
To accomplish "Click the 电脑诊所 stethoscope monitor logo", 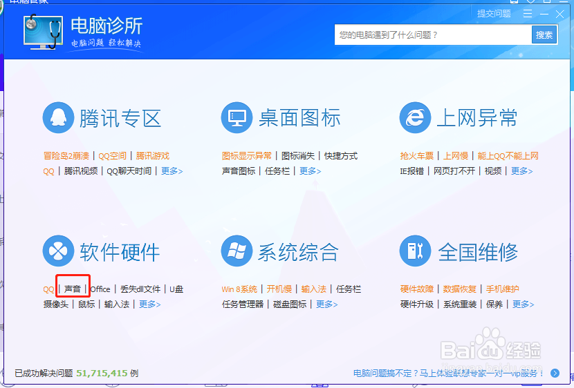I will click(43, 32).
